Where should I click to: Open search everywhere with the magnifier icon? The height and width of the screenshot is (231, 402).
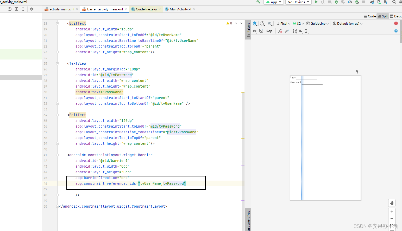tap(394, 2)
